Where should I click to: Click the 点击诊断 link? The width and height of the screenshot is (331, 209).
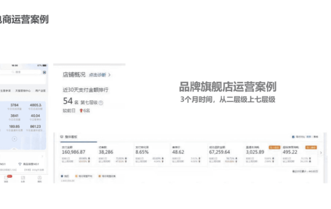pyautogui.click(x=98, y=75)
